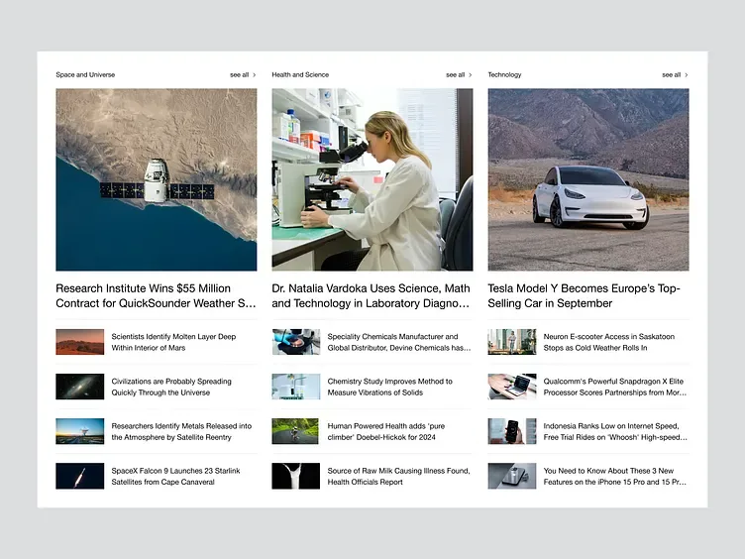Screen dimensions: 745x559
Task: Open Tesla Model Y Top-Selling Car headline
Action: [584, 295]
